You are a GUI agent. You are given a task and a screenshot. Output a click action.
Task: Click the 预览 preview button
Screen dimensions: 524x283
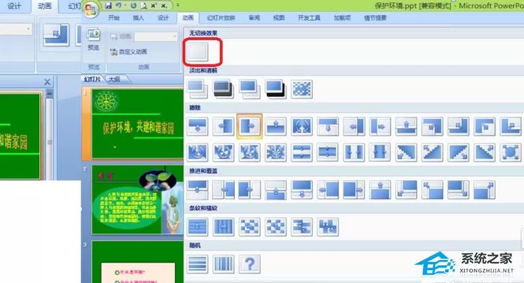point(94,40)
